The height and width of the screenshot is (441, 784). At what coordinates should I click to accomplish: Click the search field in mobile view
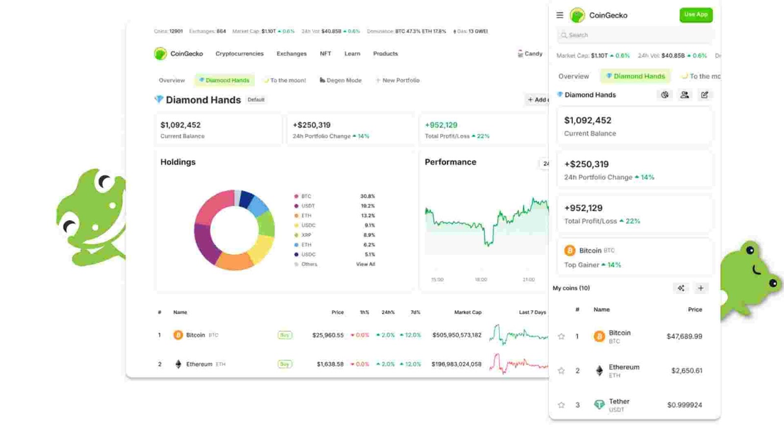click(x=635, y=35)
